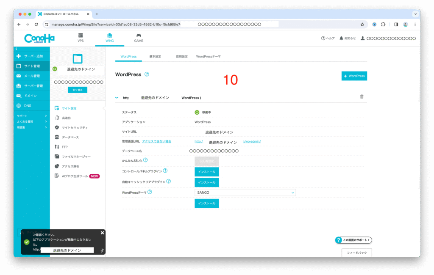Open この画面のサポート button
Screen dimensions: 434x275
(x=353, y=240)
